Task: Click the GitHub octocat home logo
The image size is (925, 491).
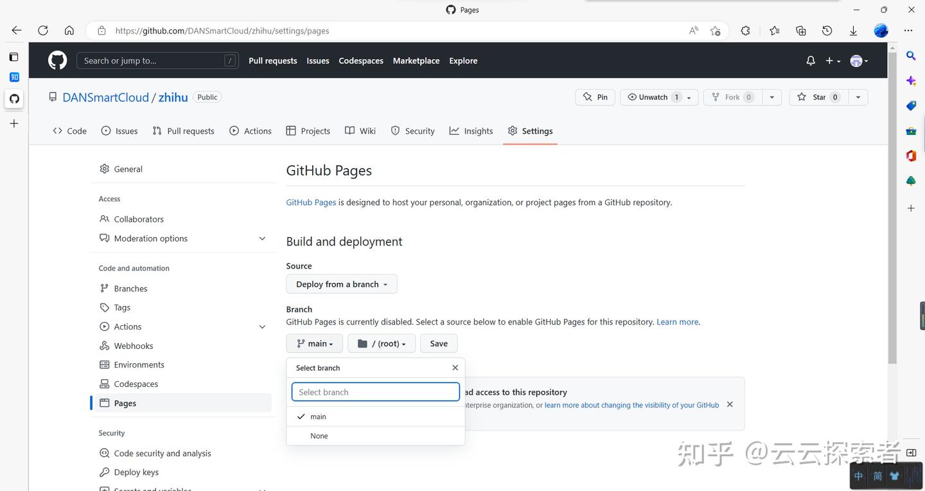Action: coord(57,60)
